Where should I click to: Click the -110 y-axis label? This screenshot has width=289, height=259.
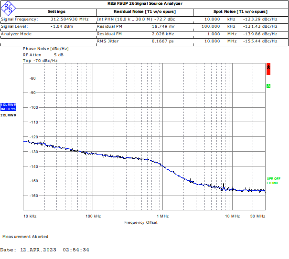[34, 122]
